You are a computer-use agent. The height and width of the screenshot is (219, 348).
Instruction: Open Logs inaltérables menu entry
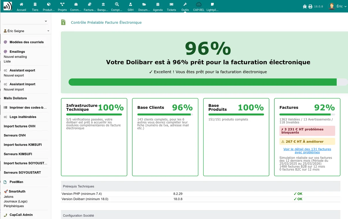point(23,117)
